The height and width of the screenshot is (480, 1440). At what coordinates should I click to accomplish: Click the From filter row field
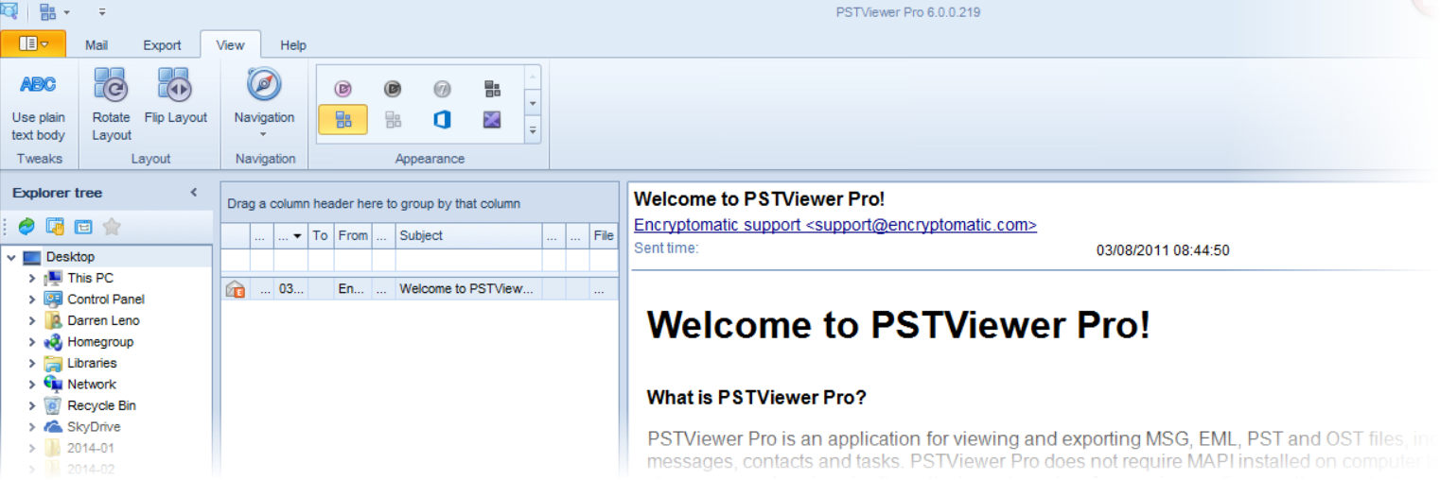353,260
